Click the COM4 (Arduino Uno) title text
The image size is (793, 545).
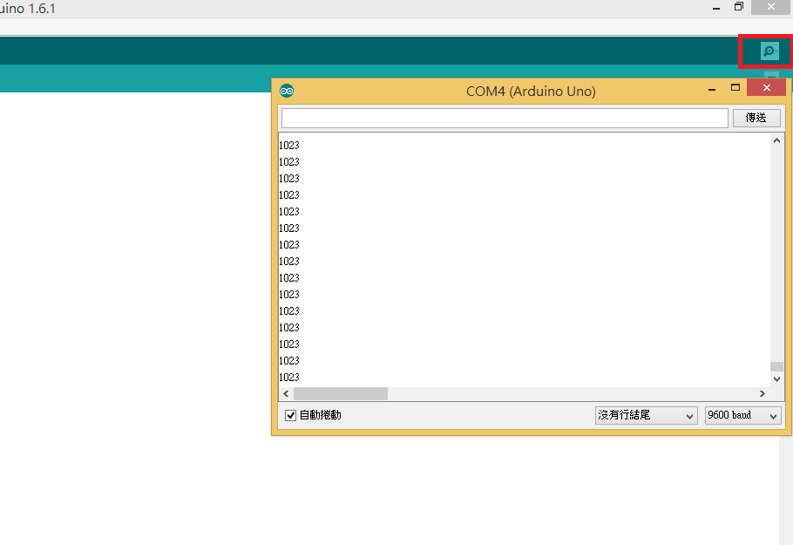pos(531,92)
